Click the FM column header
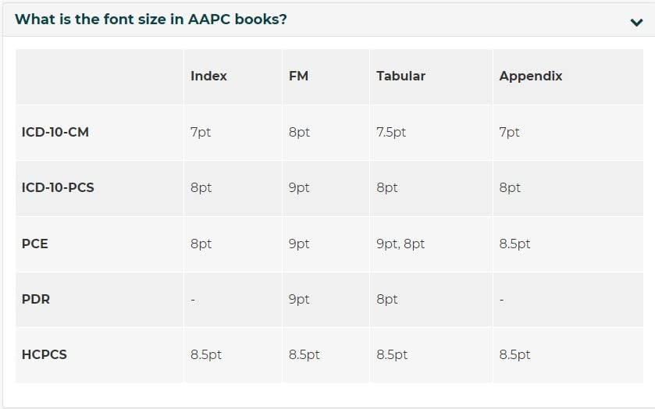Screen dimensions: 655x409 298,76
